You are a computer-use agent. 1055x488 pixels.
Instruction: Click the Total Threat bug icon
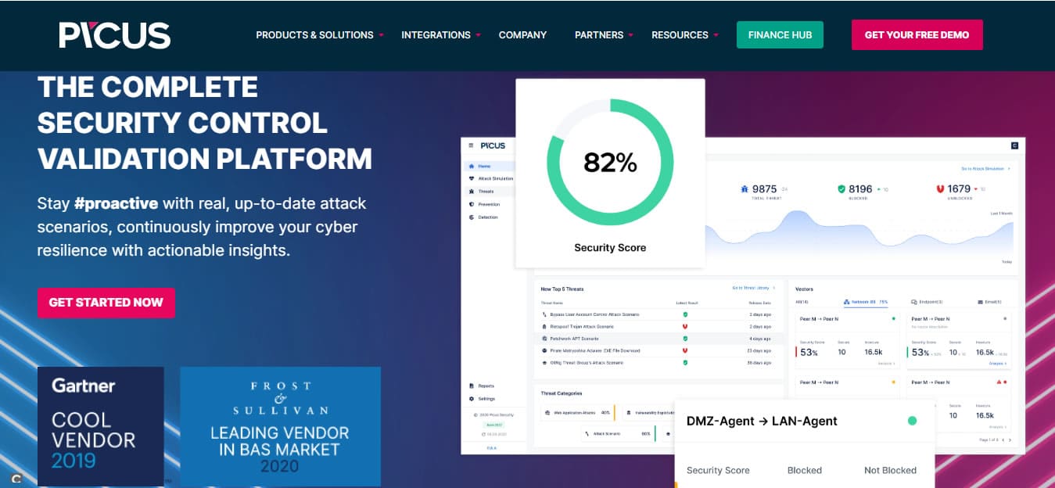[x=744, y=189]
